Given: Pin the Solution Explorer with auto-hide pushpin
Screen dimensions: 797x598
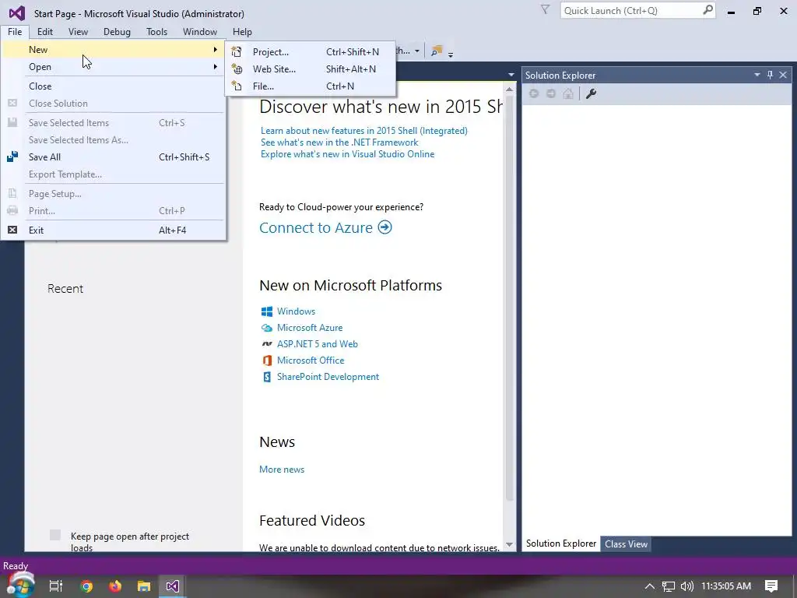Looking at the screenshot, I should (770, 75).
